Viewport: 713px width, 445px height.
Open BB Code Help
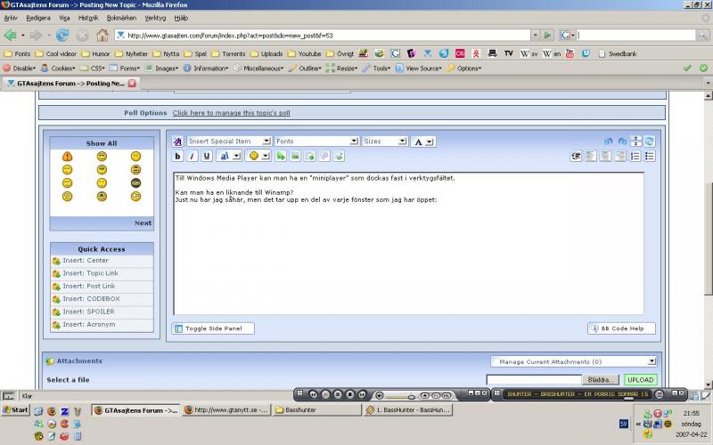point(621,328)
